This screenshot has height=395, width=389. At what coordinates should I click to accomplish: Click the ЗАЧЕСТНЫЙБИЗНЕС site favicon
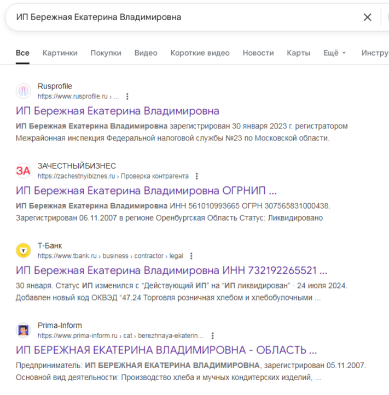24,171
